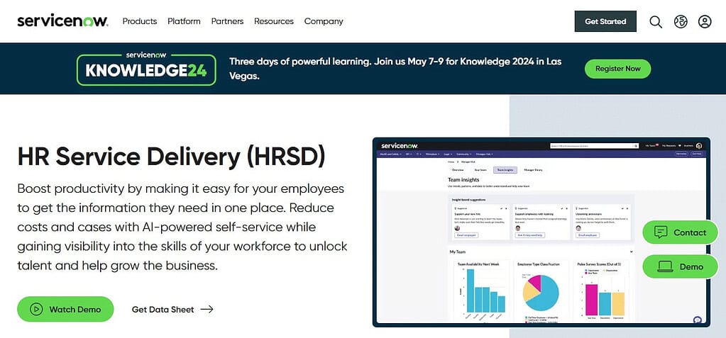Open the Products menu

[x=140, y=21]
